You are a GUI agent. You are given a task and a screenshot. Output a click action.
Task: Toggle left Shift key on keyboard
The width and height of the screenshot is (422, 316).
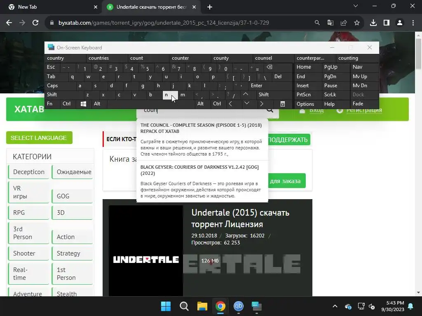point(64,95)
